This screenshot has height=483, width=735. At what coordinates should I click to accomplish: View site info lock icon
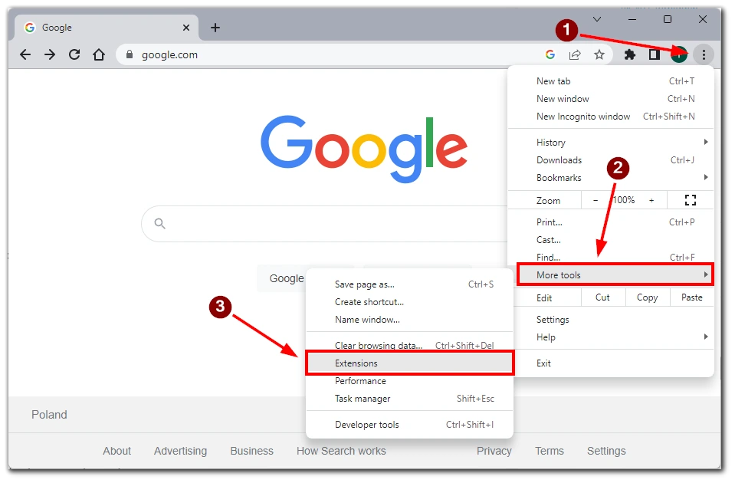pos(130,54)
